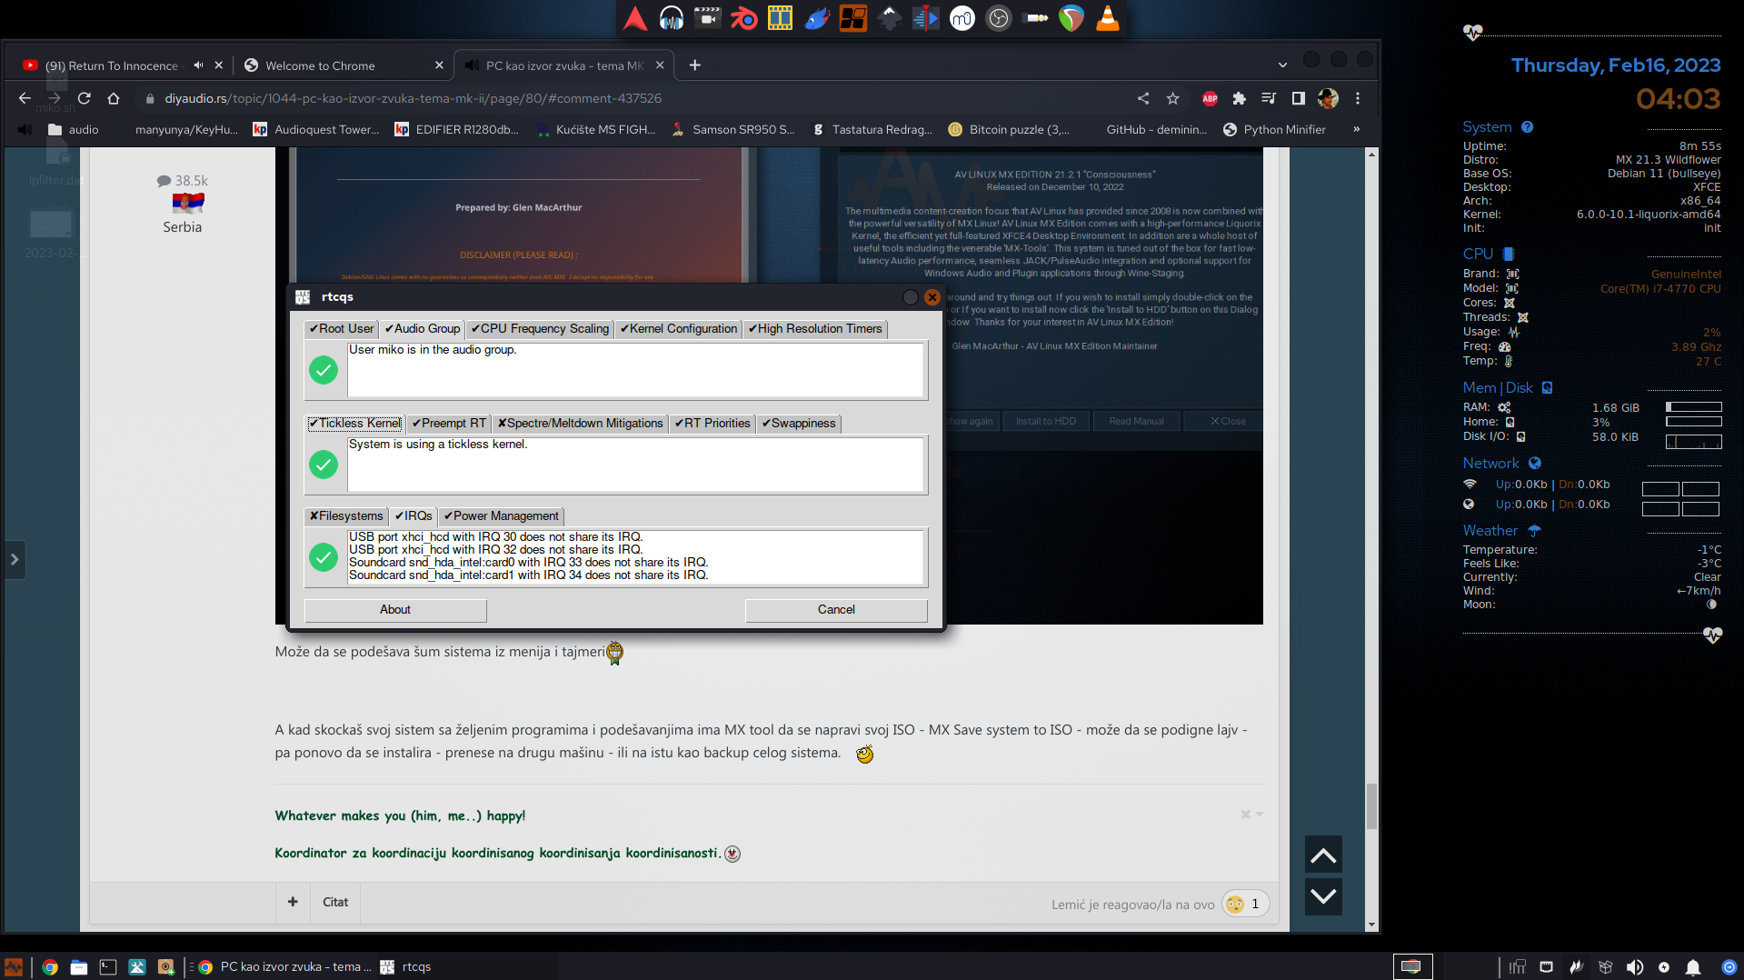The width and height of the screenshot is (1744, 980).
Task: Click the plus button beside Citat
Action: click(x=293, y=903)
